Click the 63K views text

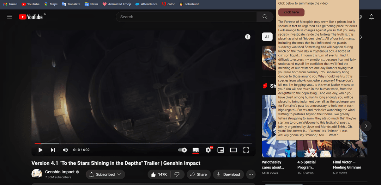340,173
